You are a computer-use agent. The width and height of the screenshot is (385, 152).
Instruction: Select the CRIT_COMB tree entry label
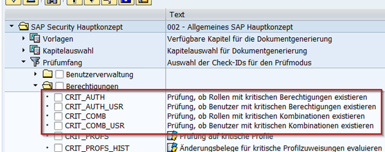pyautogui.click(x=86, y=116)
